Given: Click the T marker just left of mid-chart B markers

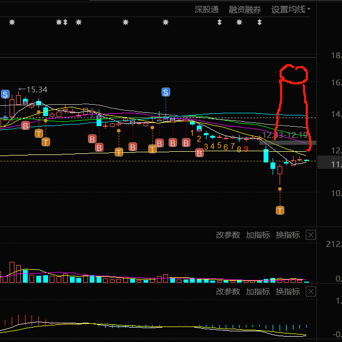Looking at the screenshot, I should (x=153, y=149).
